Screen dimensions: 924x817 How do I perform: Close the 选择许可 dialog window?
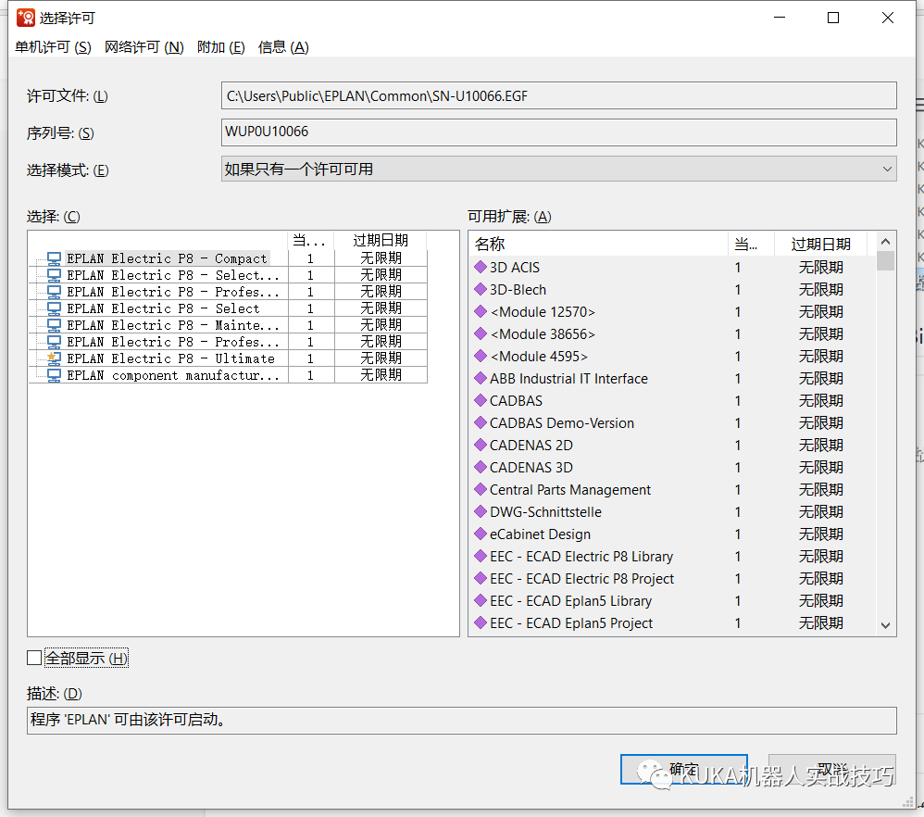coord(888,18)
